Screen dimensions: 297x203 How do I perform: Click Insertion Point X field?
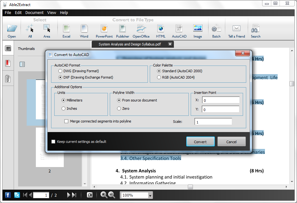tap(221, 100)
